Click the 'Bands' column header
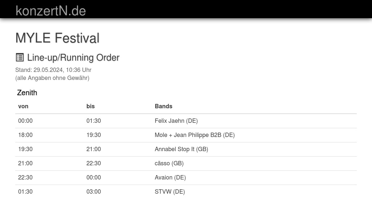The height and width of the screenshot is (206, 372). 163,106
